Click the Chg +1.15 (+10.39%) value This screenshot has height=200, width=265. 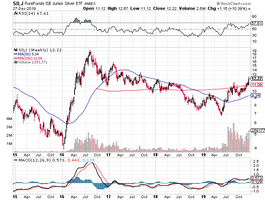pyautogui.click(x=227, y=8)
